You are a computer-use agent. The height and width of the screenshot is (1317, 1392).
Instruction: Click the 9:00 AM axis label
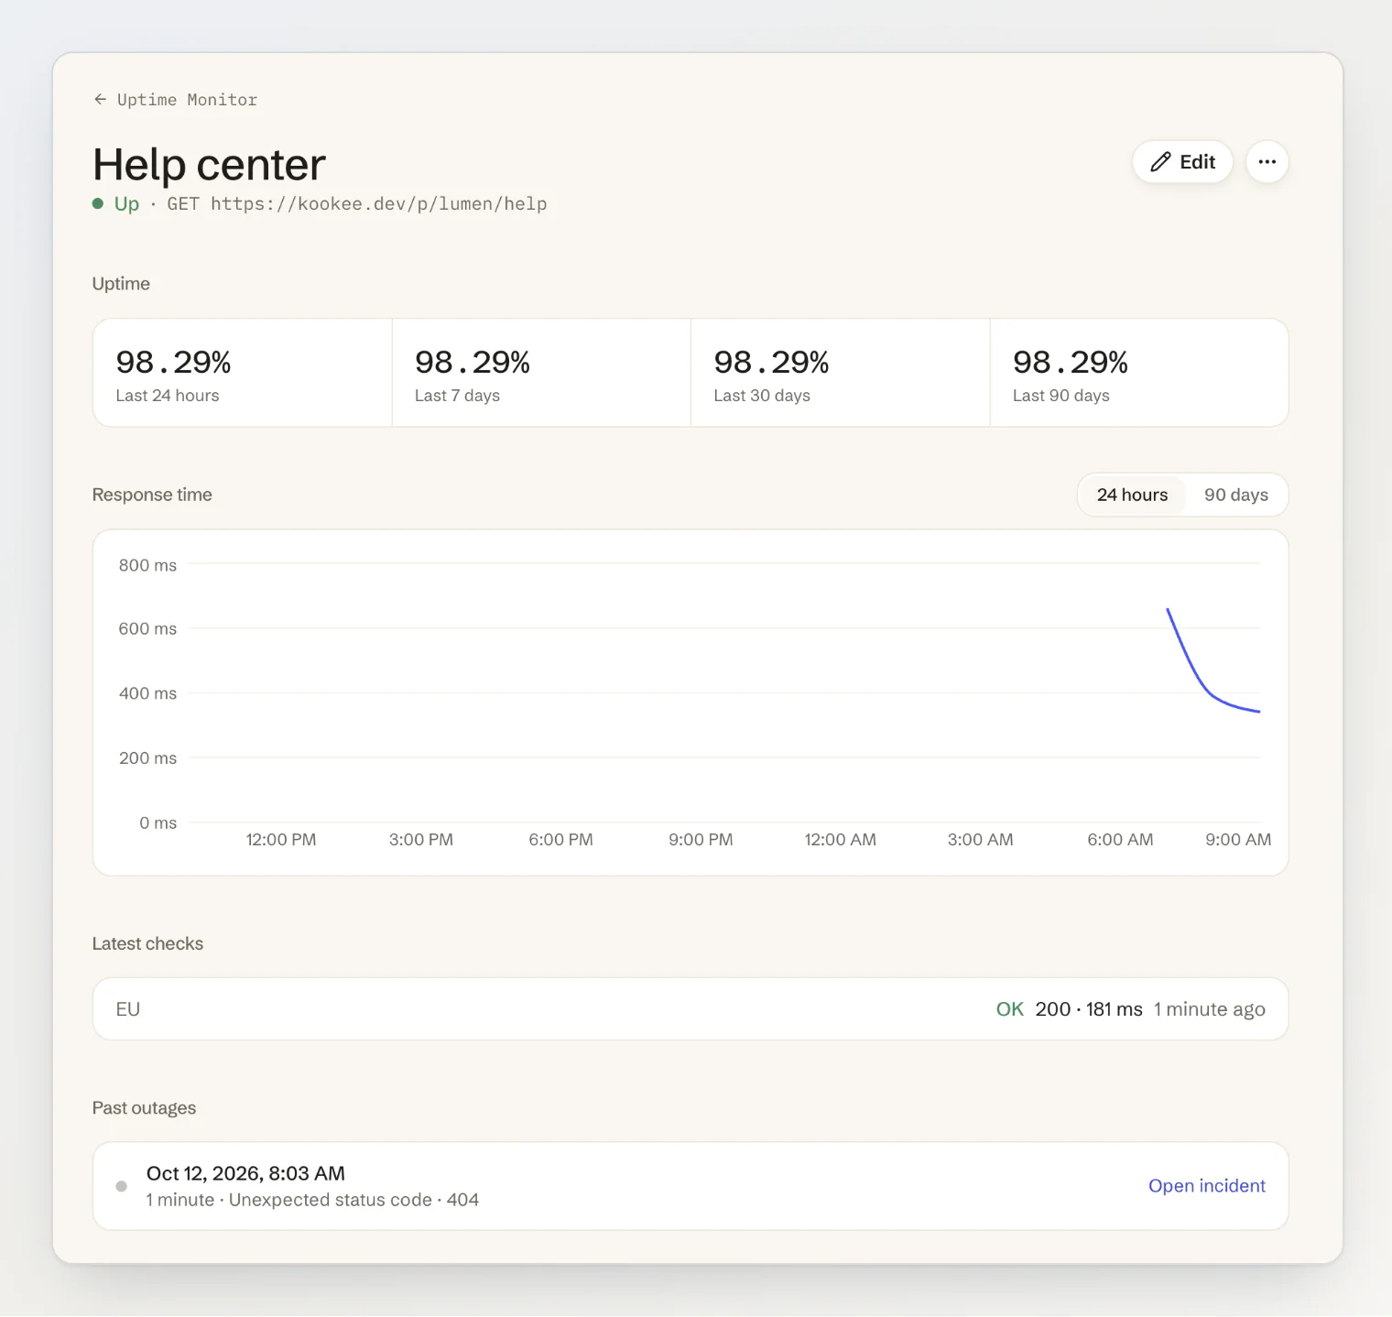pos(1238,840)
